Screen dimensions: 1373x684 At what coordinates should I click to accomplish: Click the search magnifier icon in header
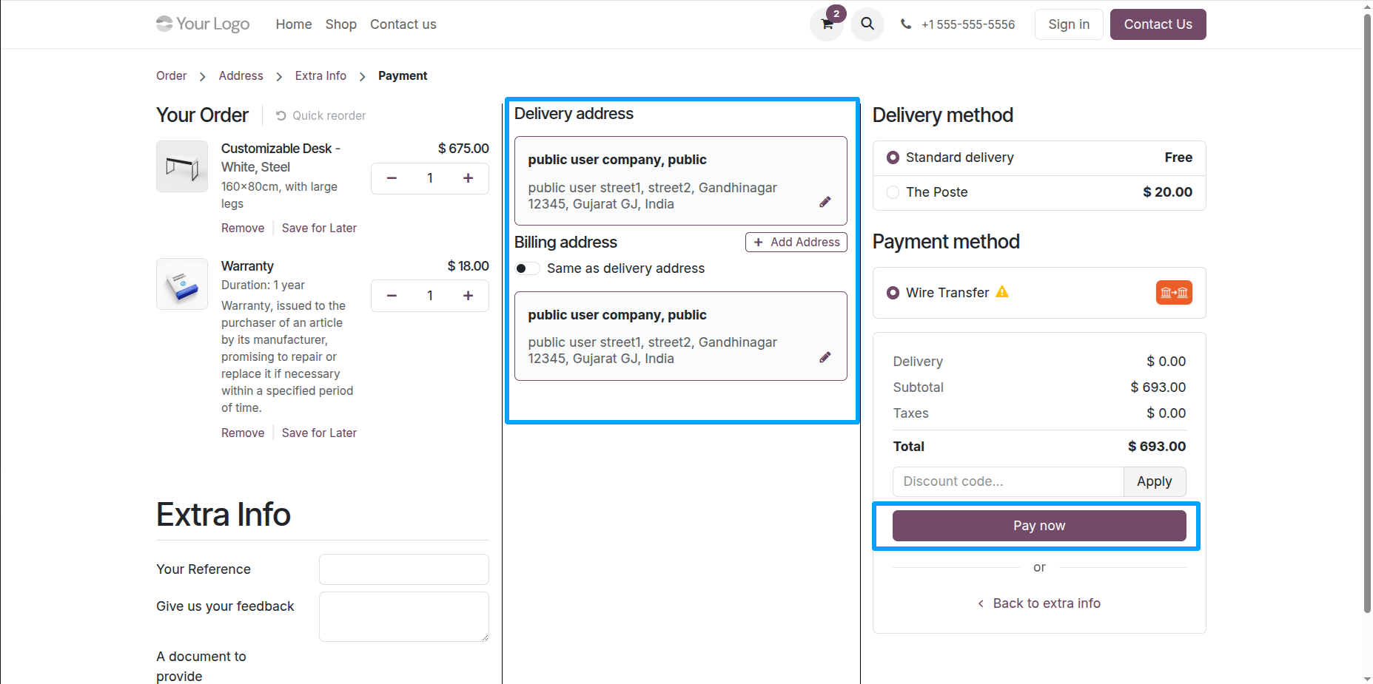coord(867,24)
